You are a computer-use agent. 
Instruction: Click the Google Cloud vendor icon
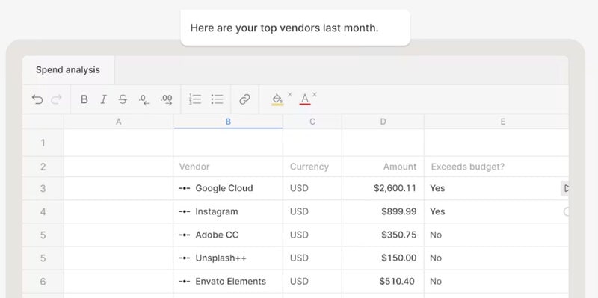185,188
